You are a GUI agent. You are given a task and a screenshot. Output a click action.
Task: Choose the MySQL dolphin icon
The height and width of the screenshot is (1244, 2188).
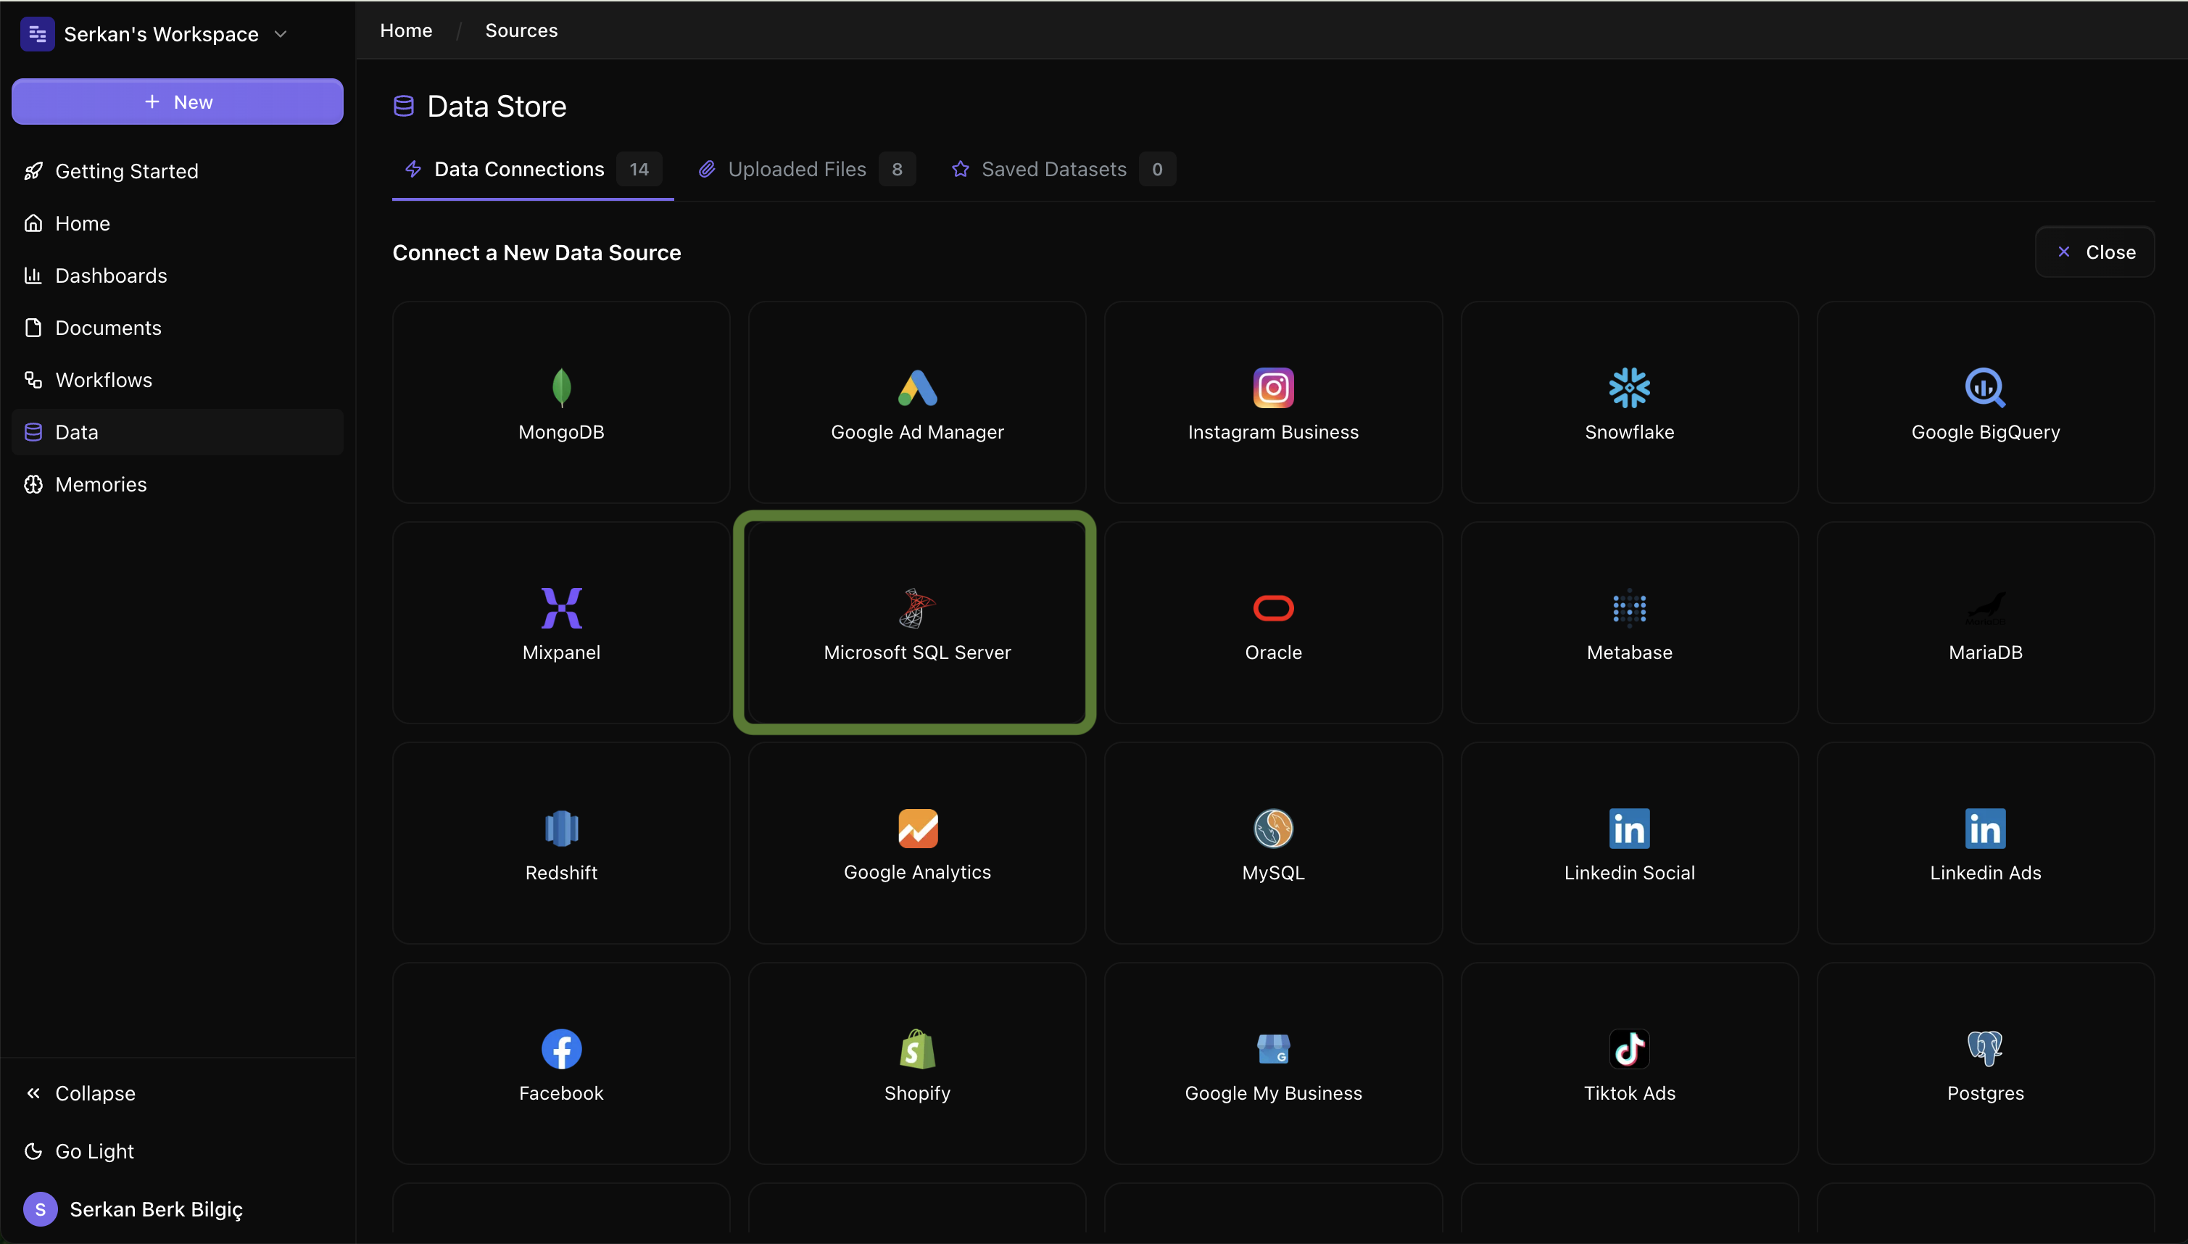click(x=1273, y=828)
